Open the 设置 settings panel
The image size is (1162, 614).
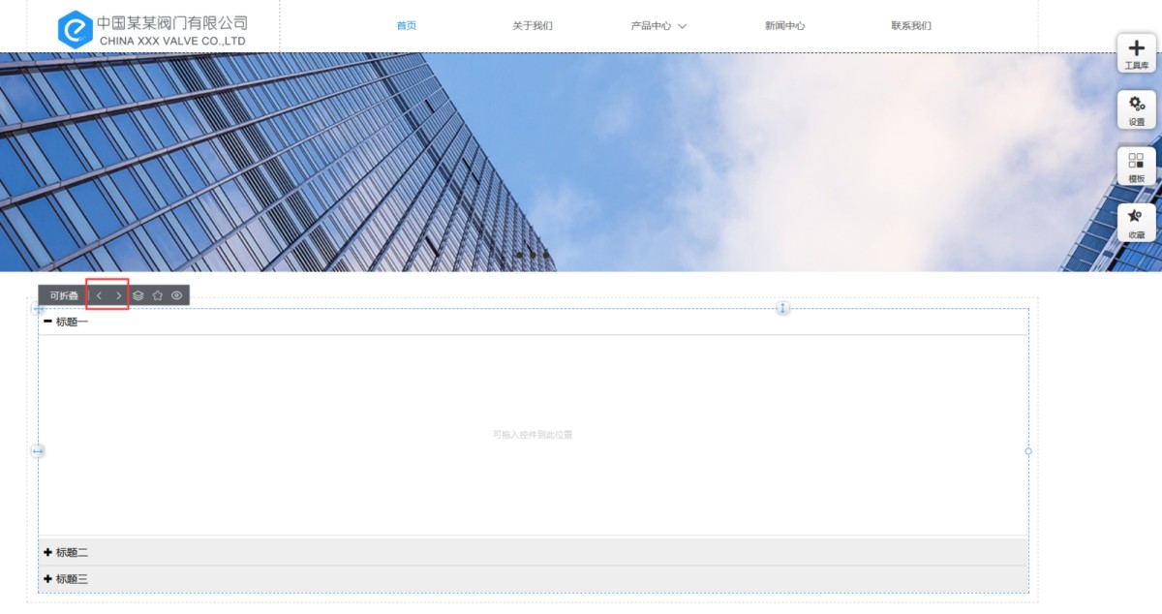tap(1136, 108)
